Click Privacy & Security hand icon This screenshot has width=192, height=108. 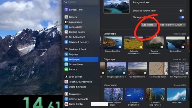pyautogui.click(x=66, y=42)
